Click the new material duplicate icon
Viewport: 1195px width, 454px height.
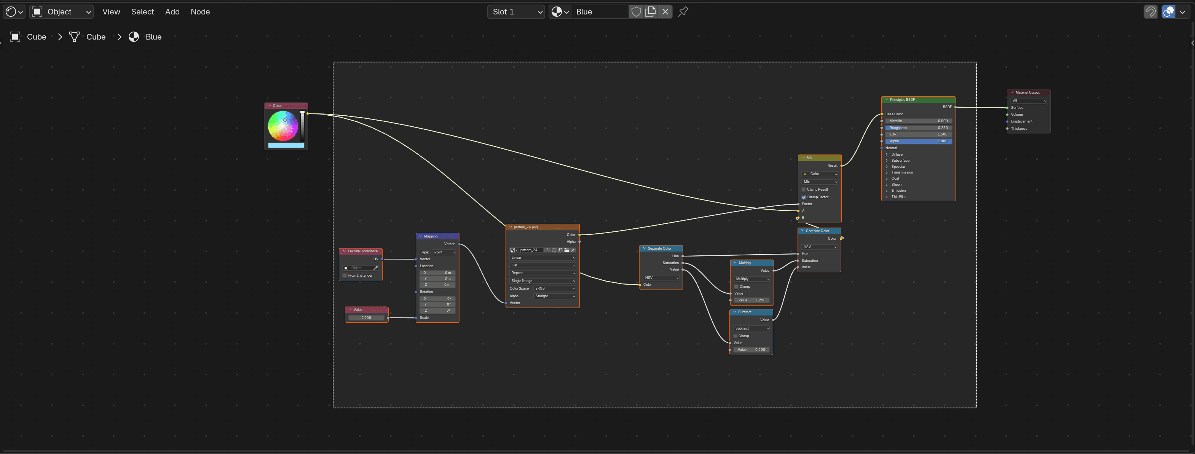click(x=650, y=11)
